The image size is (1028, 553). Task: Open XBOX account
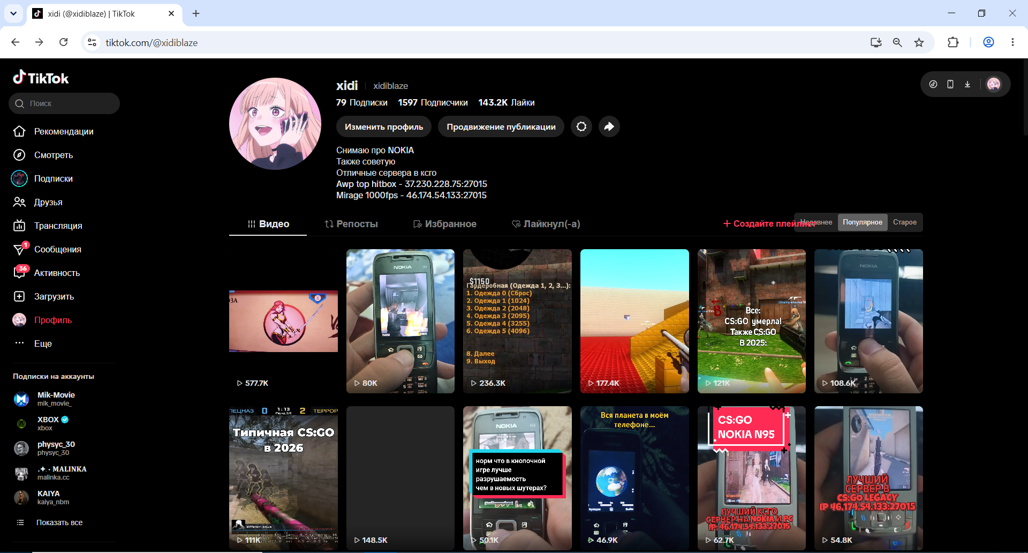43,423
